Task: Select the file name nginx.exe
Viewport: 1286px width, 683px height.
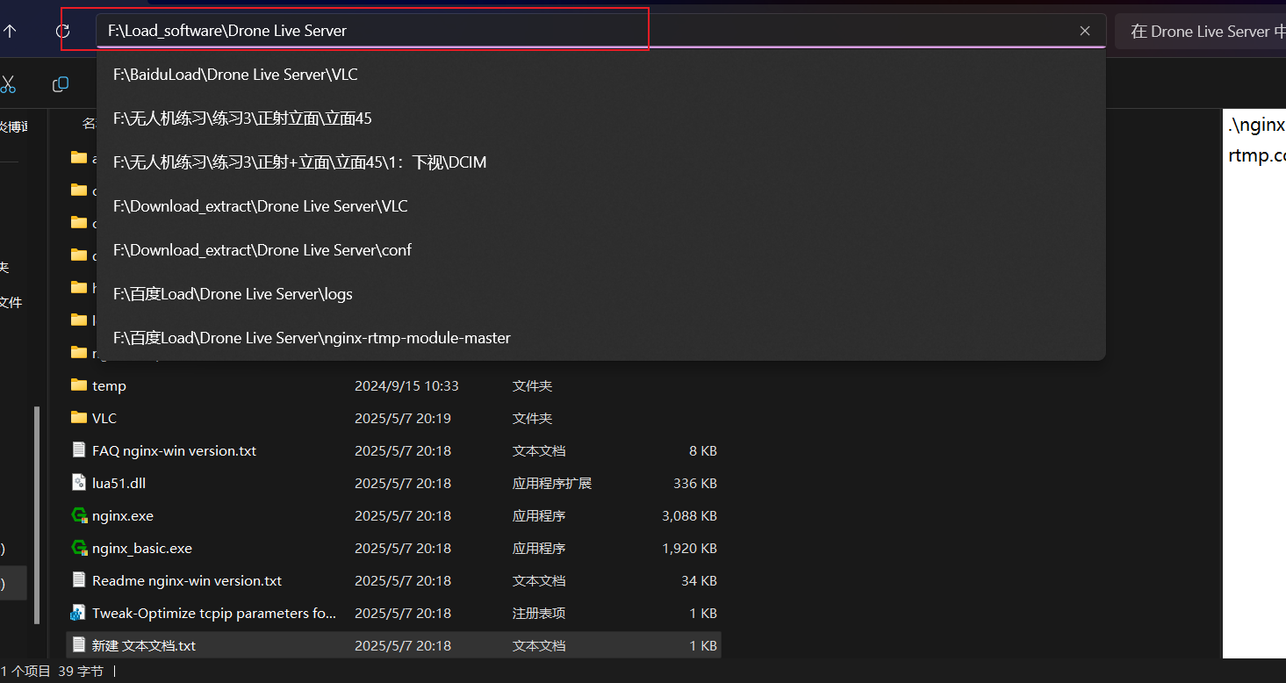Action: point(123,515)
